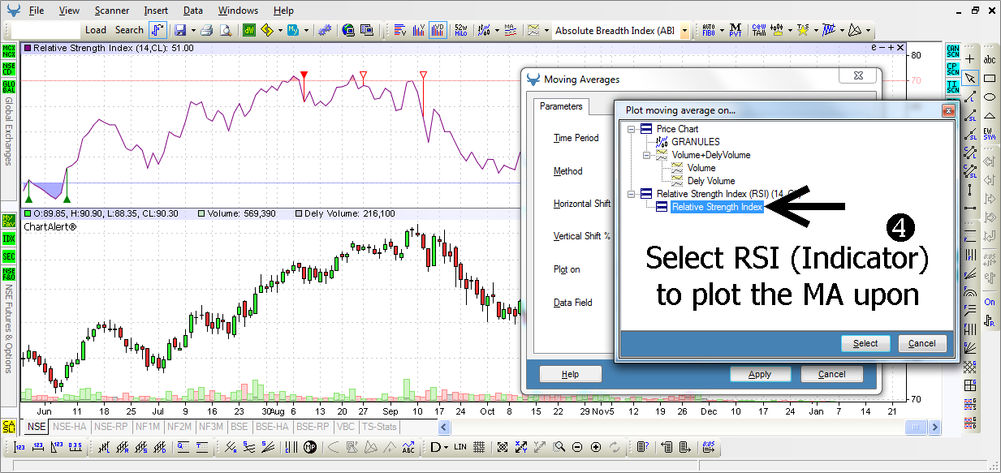Open the Parameters tab in Moving Averages
The width and height of the screenshot is (1001, 473).
(x=561, y=106)
